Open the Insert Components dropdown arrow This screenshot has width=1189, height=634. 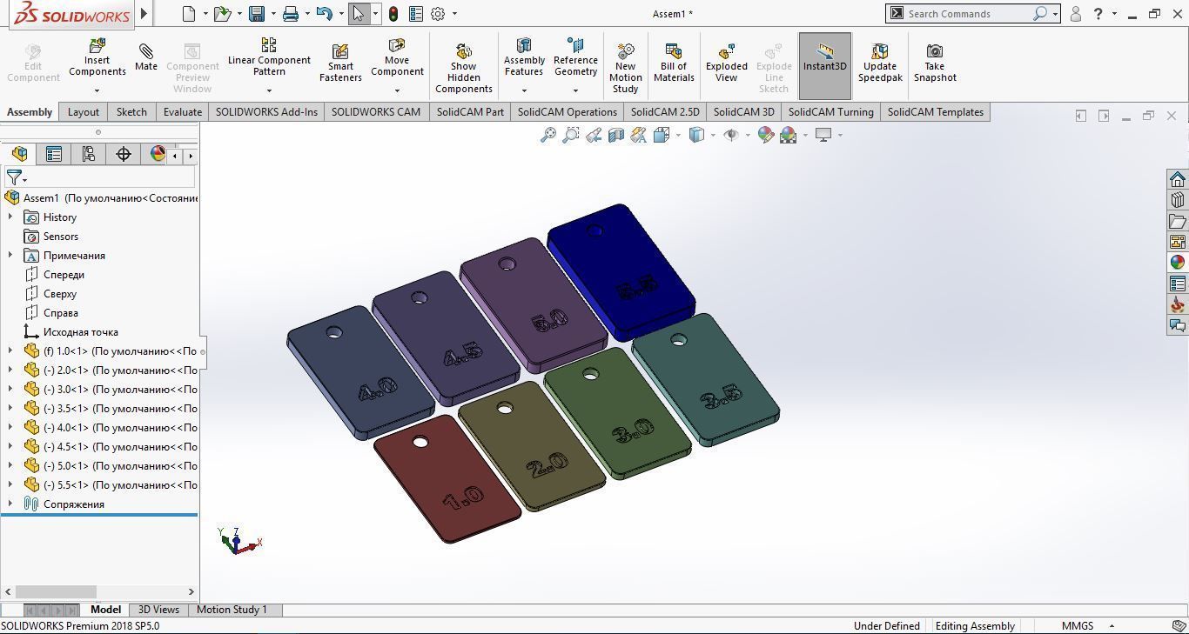[x=97, y=90]
